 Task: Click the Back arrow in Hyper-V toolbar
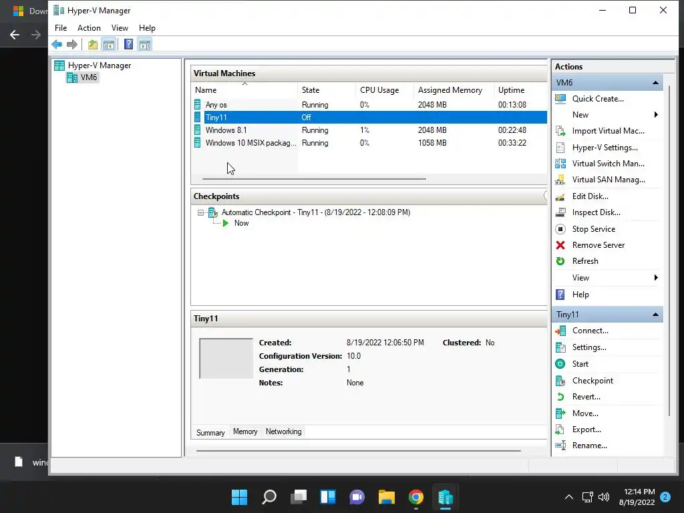pos(57,45)
